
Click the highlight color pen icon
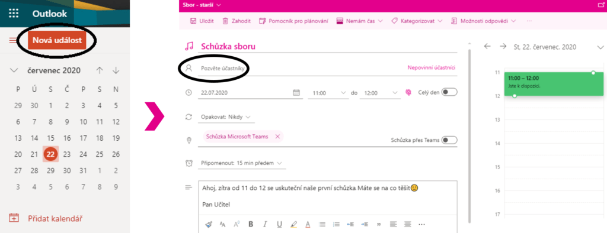(293, 224)
